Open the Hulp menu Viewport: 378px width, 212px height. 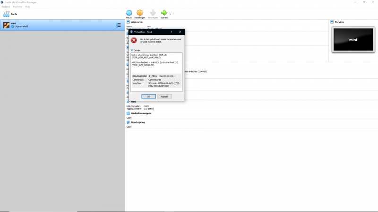click(28, 7)
